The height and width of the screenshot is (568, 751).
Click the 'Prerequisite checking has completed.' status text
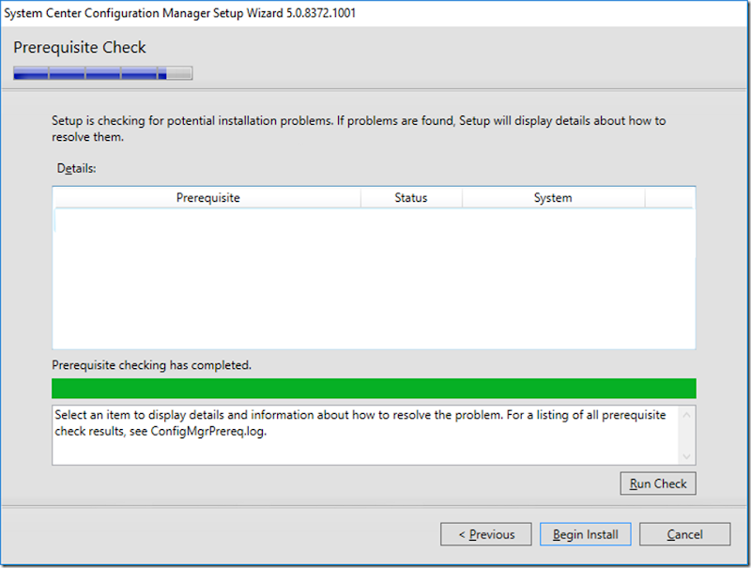point(151,365)
